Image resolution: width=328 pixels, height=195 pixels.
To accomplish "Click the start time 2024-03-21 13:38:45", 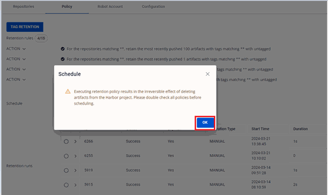I will coord(261,141).
